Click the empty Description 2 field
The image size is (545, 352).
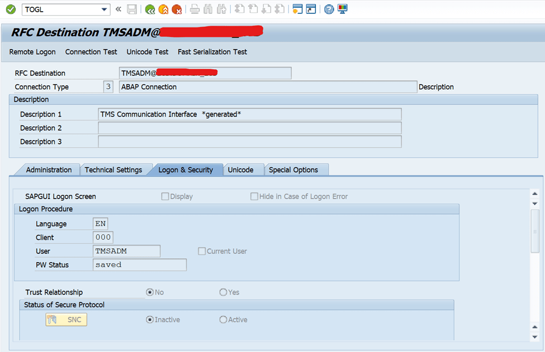pos(249,128)
